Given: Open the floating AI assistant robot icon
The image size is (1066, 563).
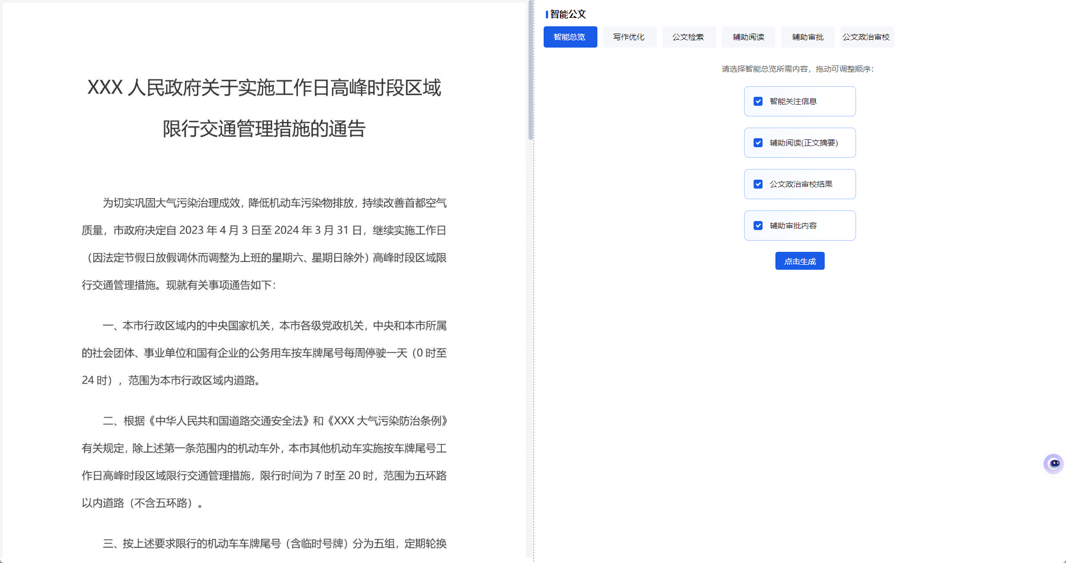Looking at the screenshot, I should pyautogui.click(x=1054, y=463).
